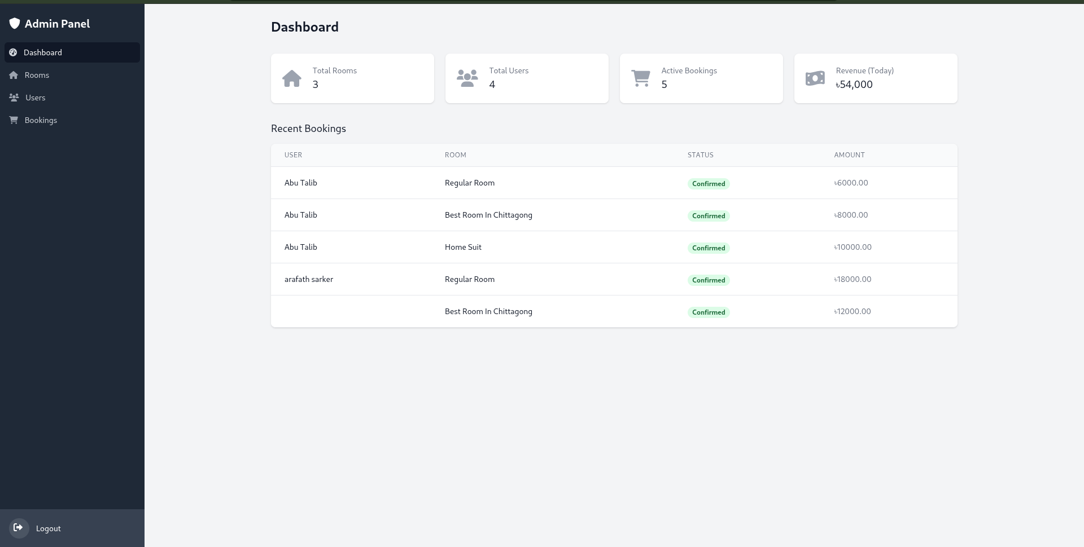The width and height of the screenshot is (1084, 547).
Task: Click the group icon on Total Users card
Action: click(x=467, y=78)
